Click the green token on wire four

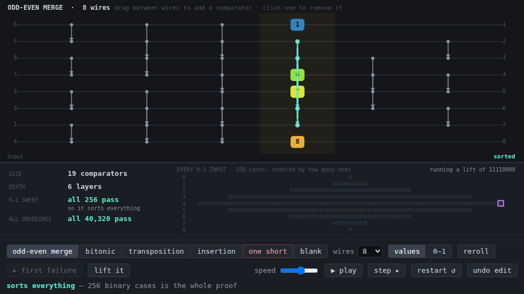coord(297,75)
